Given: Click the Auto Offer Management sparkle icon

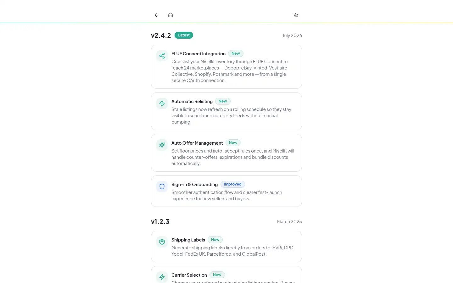Looking at the screenshot, I should point(162,145).
